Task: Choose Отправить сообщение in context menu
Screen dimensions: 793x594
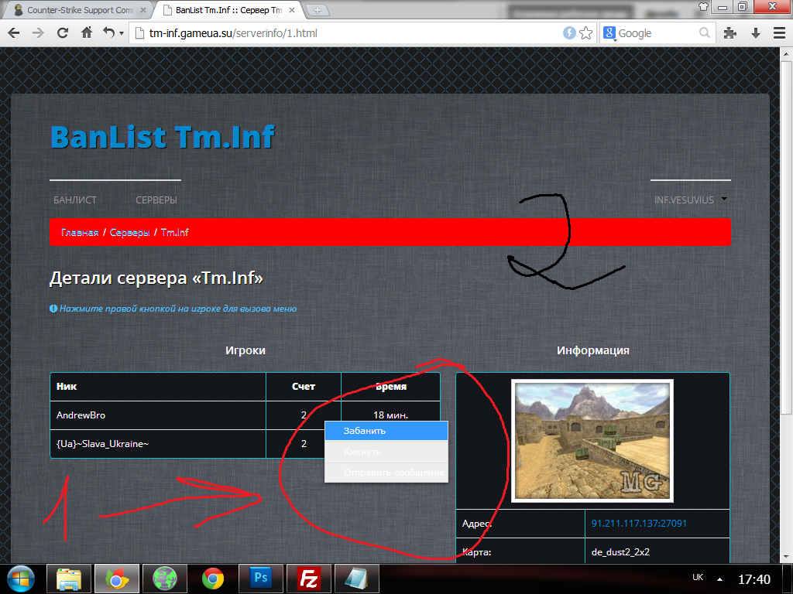Action: 386,473
